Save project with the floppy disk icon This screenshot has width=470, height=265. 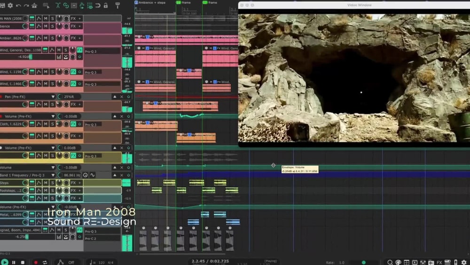pyautogui.click(x=2, y=5)
